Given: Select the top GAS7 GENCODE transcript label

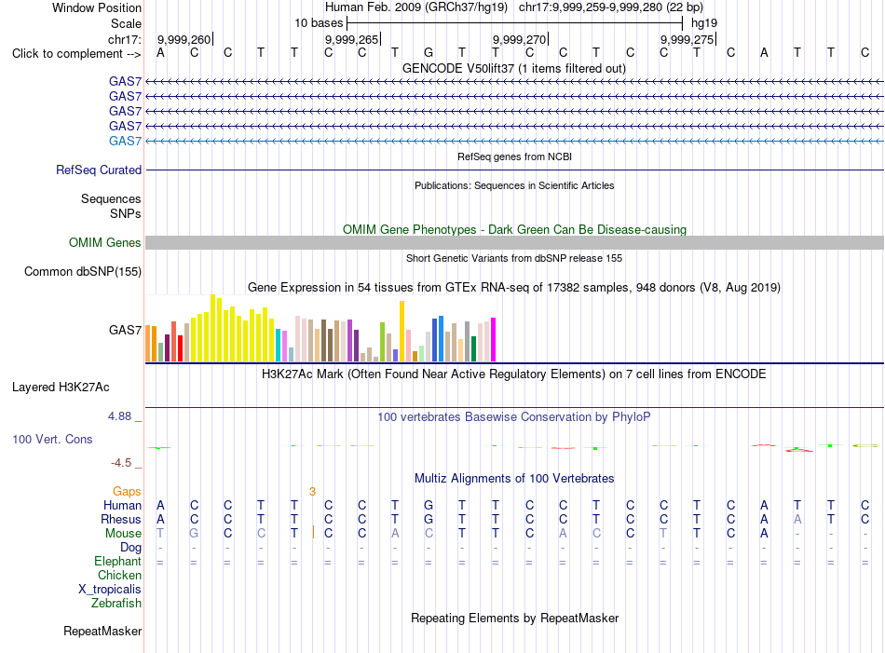Looking at the screenshot, I should coord(126,82).
